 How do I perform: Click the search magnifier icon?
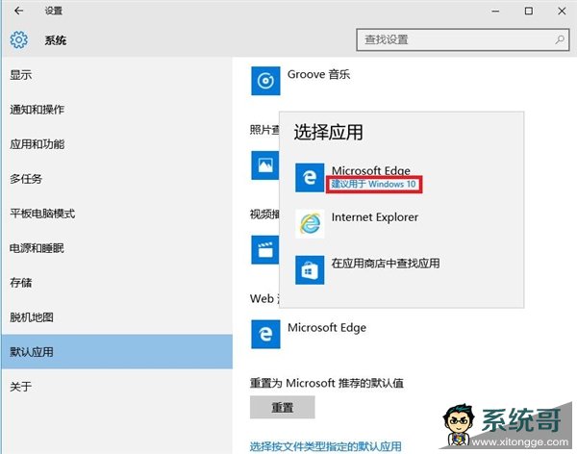(560, 39)
